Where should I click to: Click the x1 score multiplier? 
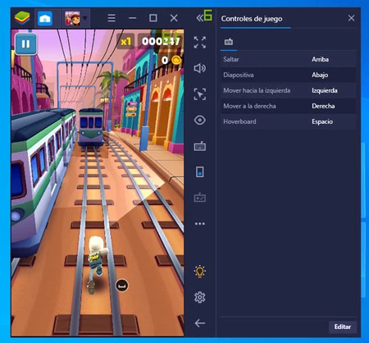(x=125, y=42)
